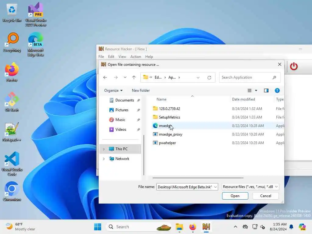Open Visual Studio 2022 Preview shortcut

36,14
